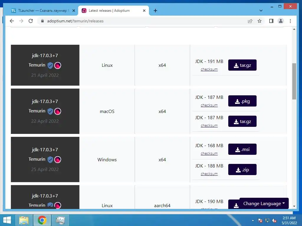This screenshot has height=226, width=302.
Task: Click the pink round badge in Linux x64 row
Action: click(x=58, y=66)
